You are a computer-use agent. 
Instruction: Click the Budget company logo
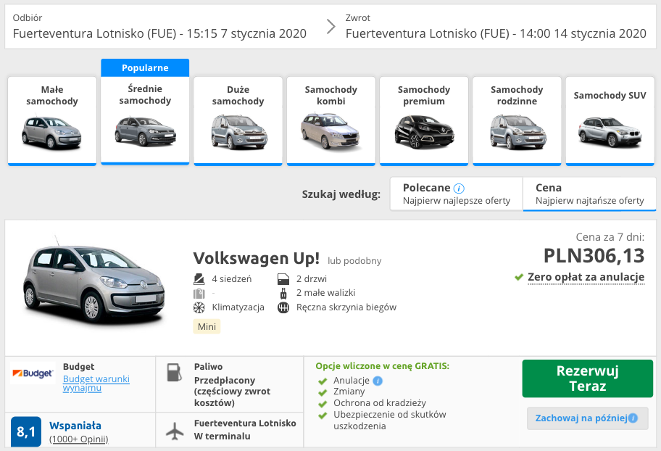pyautogui.click(x=33, y=373)
